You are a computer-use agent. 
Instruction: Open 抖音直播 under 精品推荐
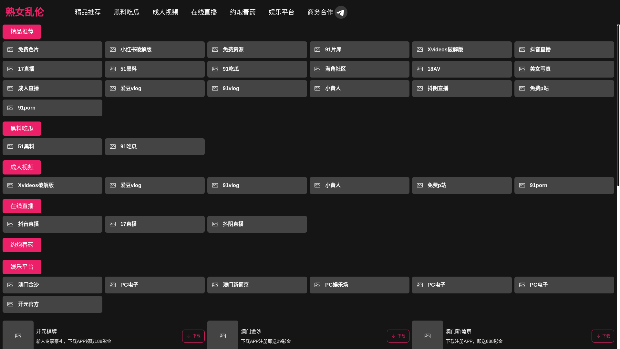(x=564, y=50)
